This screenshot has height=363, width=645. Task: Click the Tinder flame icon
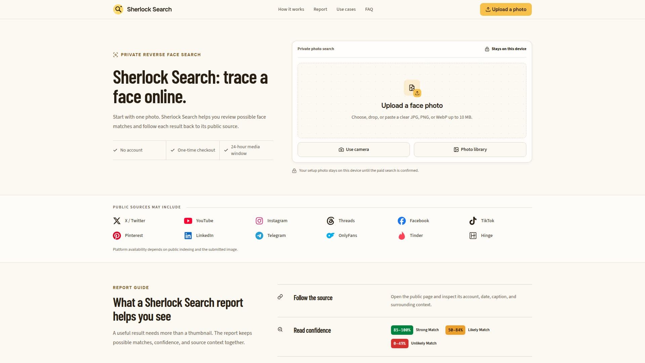(x=402, y=236)
